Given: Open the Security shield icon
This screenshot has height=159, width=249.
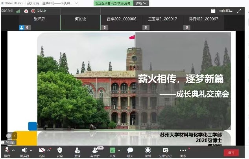Looking at the screenshot, I should point(60,150).
